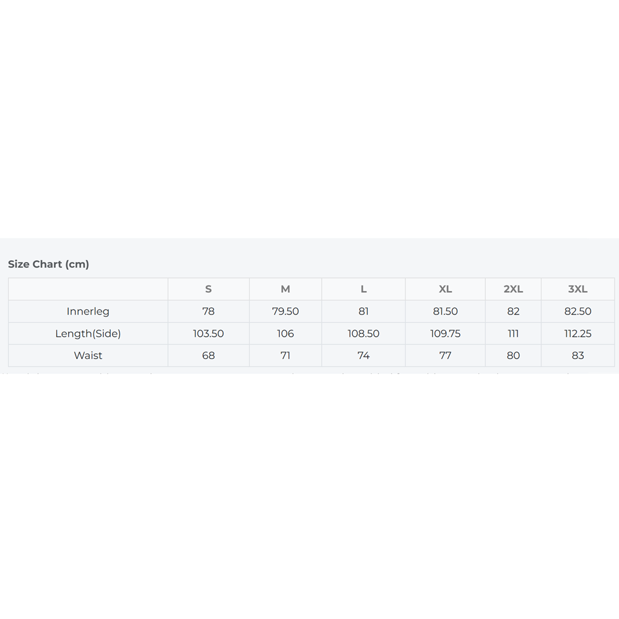Click Waist value 74 for size L
Image resolution: width=619 pixels, height=619 pixels.
click(x=363, y=356)
